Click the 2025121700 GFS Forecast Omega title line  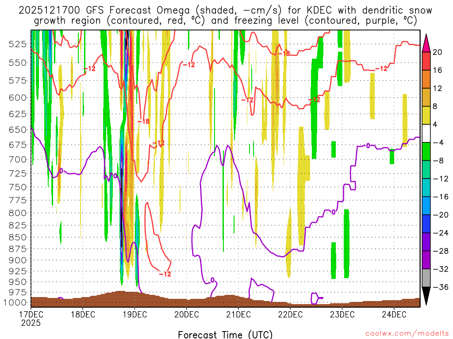[x=225, y=11]
